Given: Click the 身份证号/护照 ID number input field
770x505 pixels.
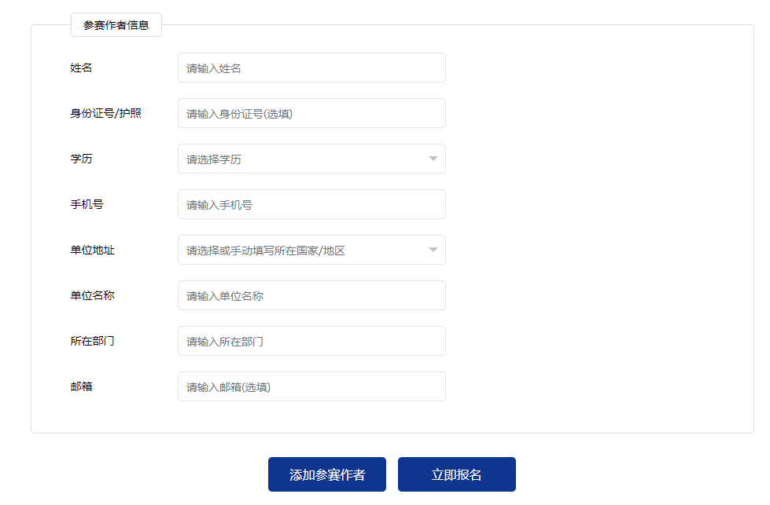Looking at the screenshot, I should [311, 113].
